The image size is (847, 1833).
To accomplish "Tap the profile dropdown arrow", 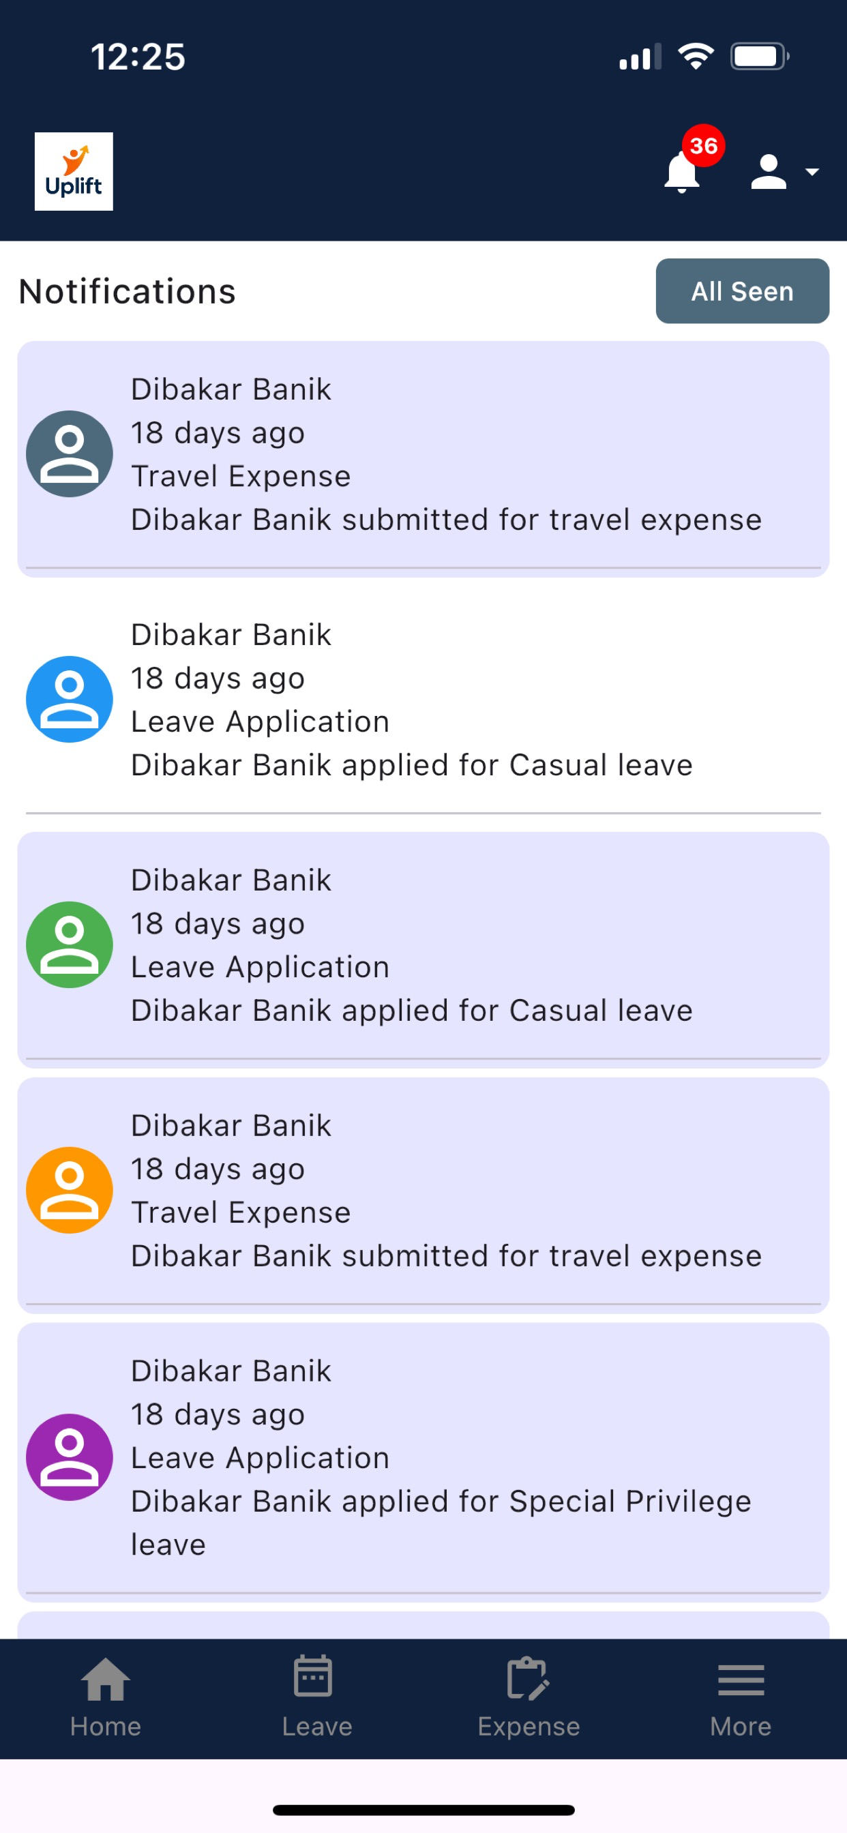I will click(812, 173).
